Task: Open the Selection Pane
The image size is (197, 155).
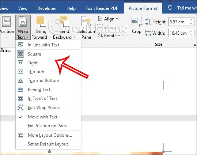Action: coord(86,27)
